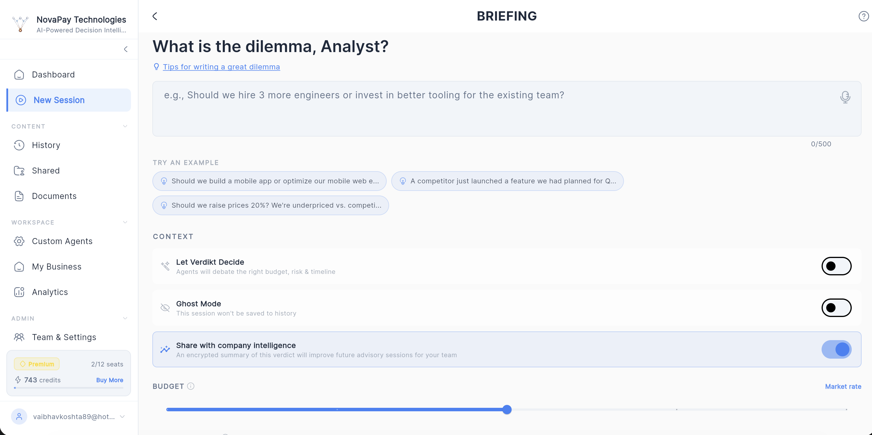
Task: Click the History clock icon
Action: (19, 145)
